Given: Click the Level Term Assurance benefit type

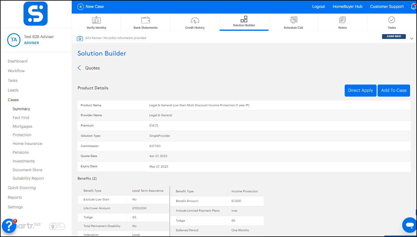Looking at the screenshot, I should pos(148,191).
